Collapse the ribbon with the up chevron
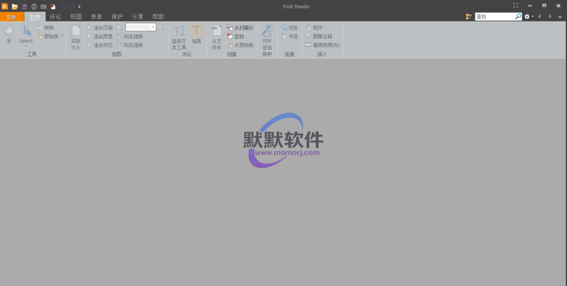This screenshot has width=567, height=286. click(560, 17)
